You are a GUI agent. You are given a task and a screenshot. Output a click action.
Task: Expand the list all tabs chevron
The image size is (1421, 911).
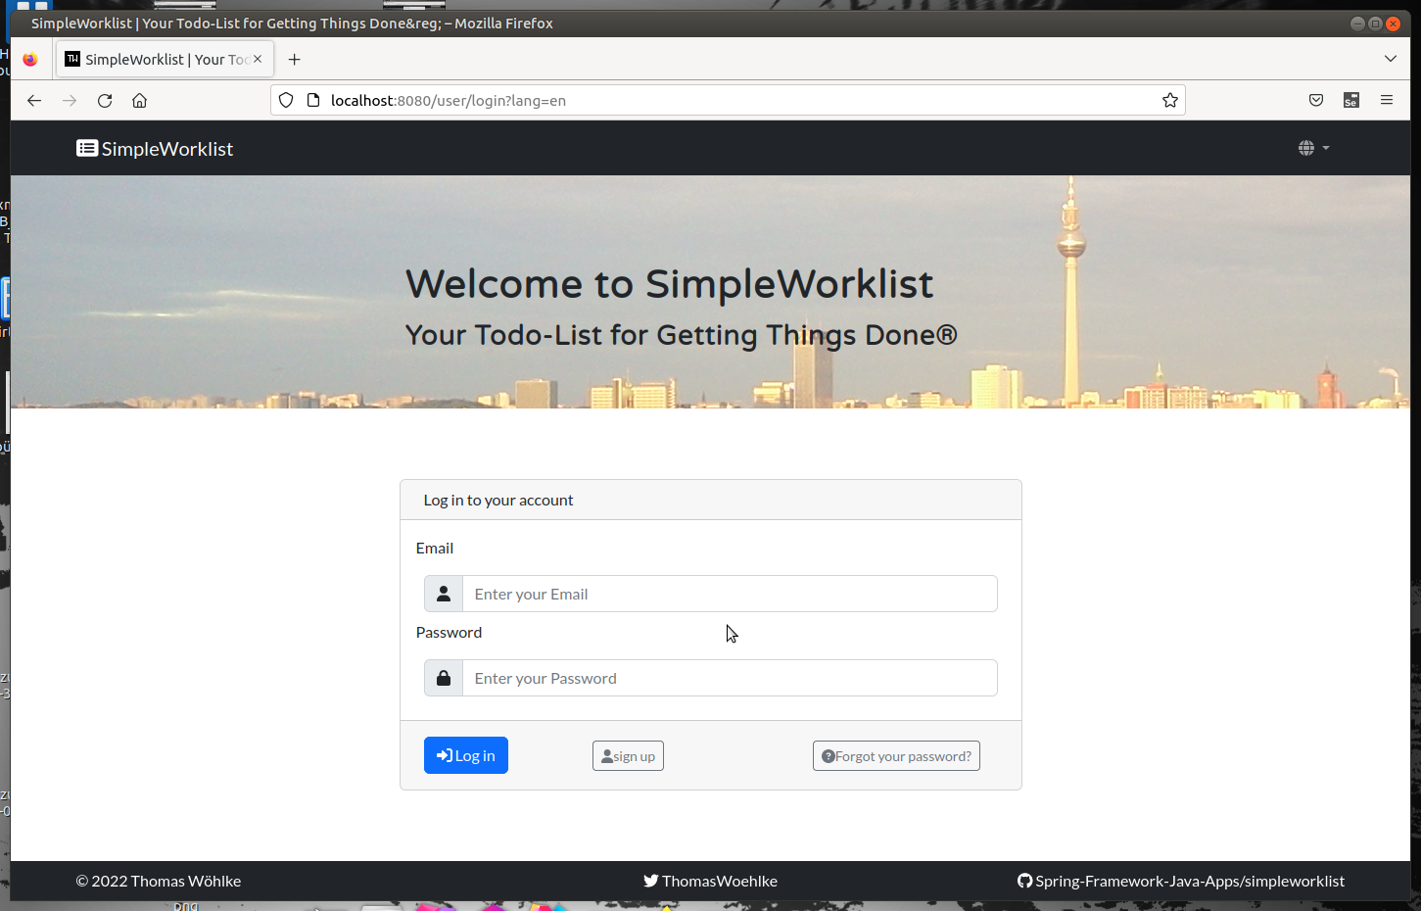(1391, 59)
